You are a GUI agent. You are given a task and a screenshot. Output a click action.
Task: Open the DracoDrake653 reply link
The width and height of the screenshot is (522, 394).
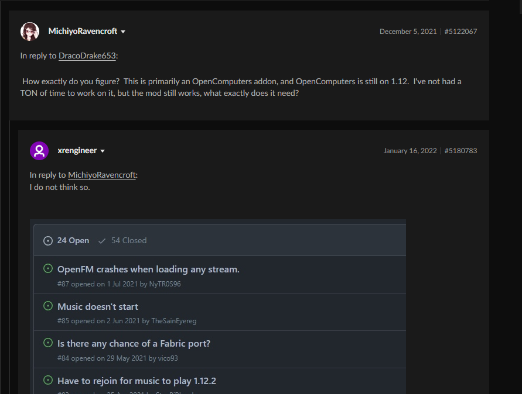(x=88, y=56)
